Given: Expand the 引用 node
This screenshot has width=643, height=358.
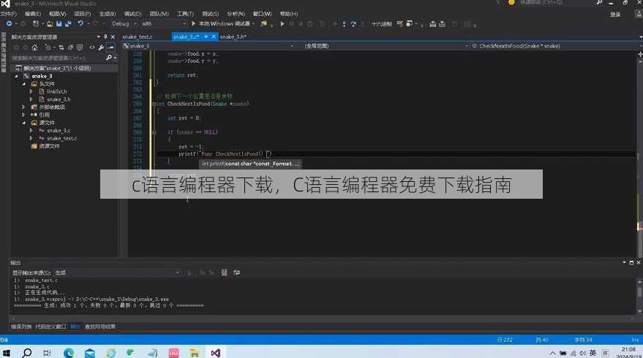Looking at the screenshot, I should pyautogui.click(x=24, y=115).
